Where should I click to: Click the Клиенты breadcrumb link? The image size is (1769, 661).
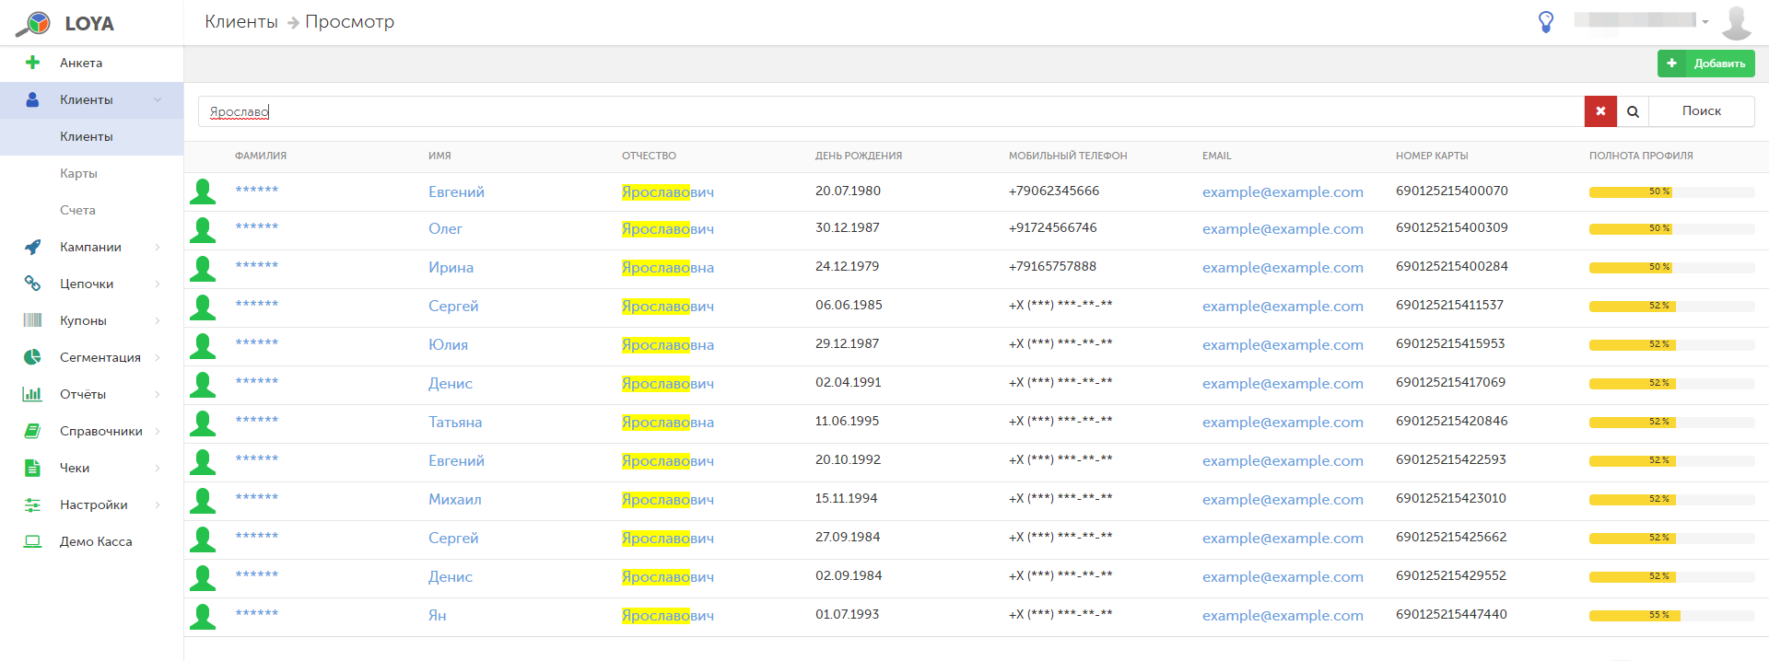tap(241, 21)
